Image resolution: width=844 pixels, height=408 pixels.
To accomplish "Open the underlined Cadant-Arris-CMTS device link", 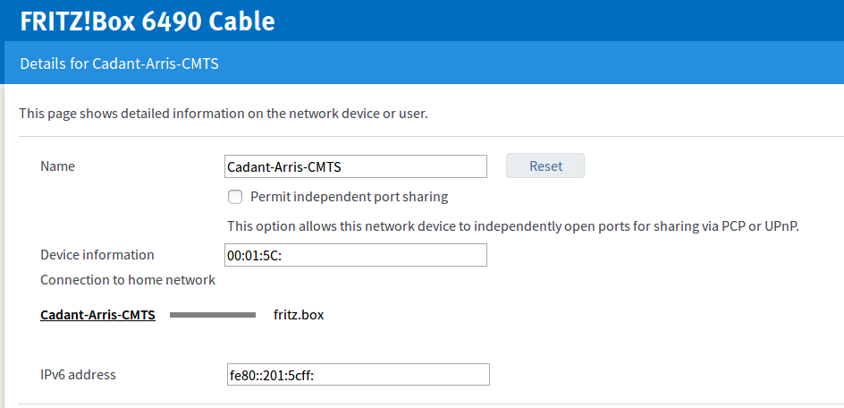I will tap(97, 315).
